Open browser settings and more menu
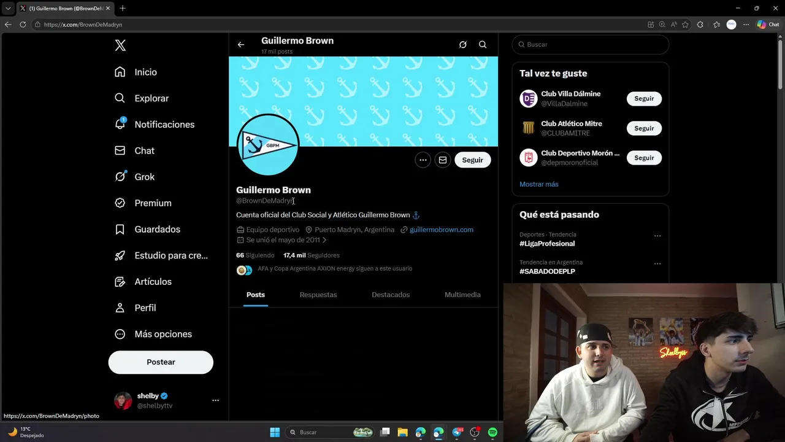This screenshot has height=442, width=785. pos(746,25)
